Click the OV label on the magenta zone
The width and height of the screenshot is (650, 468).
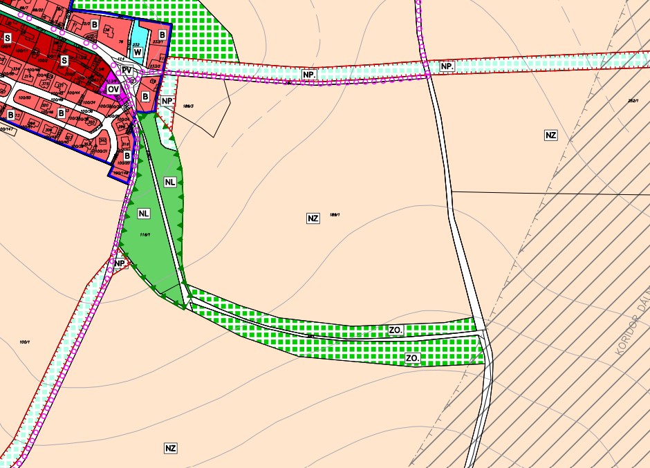tap(114, 89)
